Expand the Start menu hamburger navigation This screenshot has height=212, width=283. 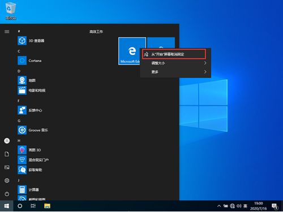tap(7, 32)
